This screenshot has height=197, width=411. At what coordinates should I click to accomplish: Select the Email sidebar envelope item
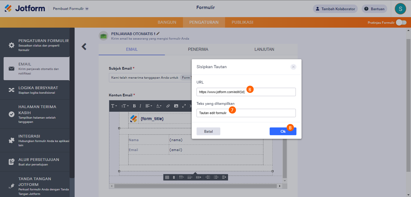[x=36, y=69]
